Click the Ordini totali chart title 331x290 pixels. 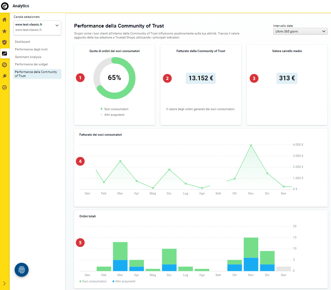pyautogui.click(x=87, y=216)
